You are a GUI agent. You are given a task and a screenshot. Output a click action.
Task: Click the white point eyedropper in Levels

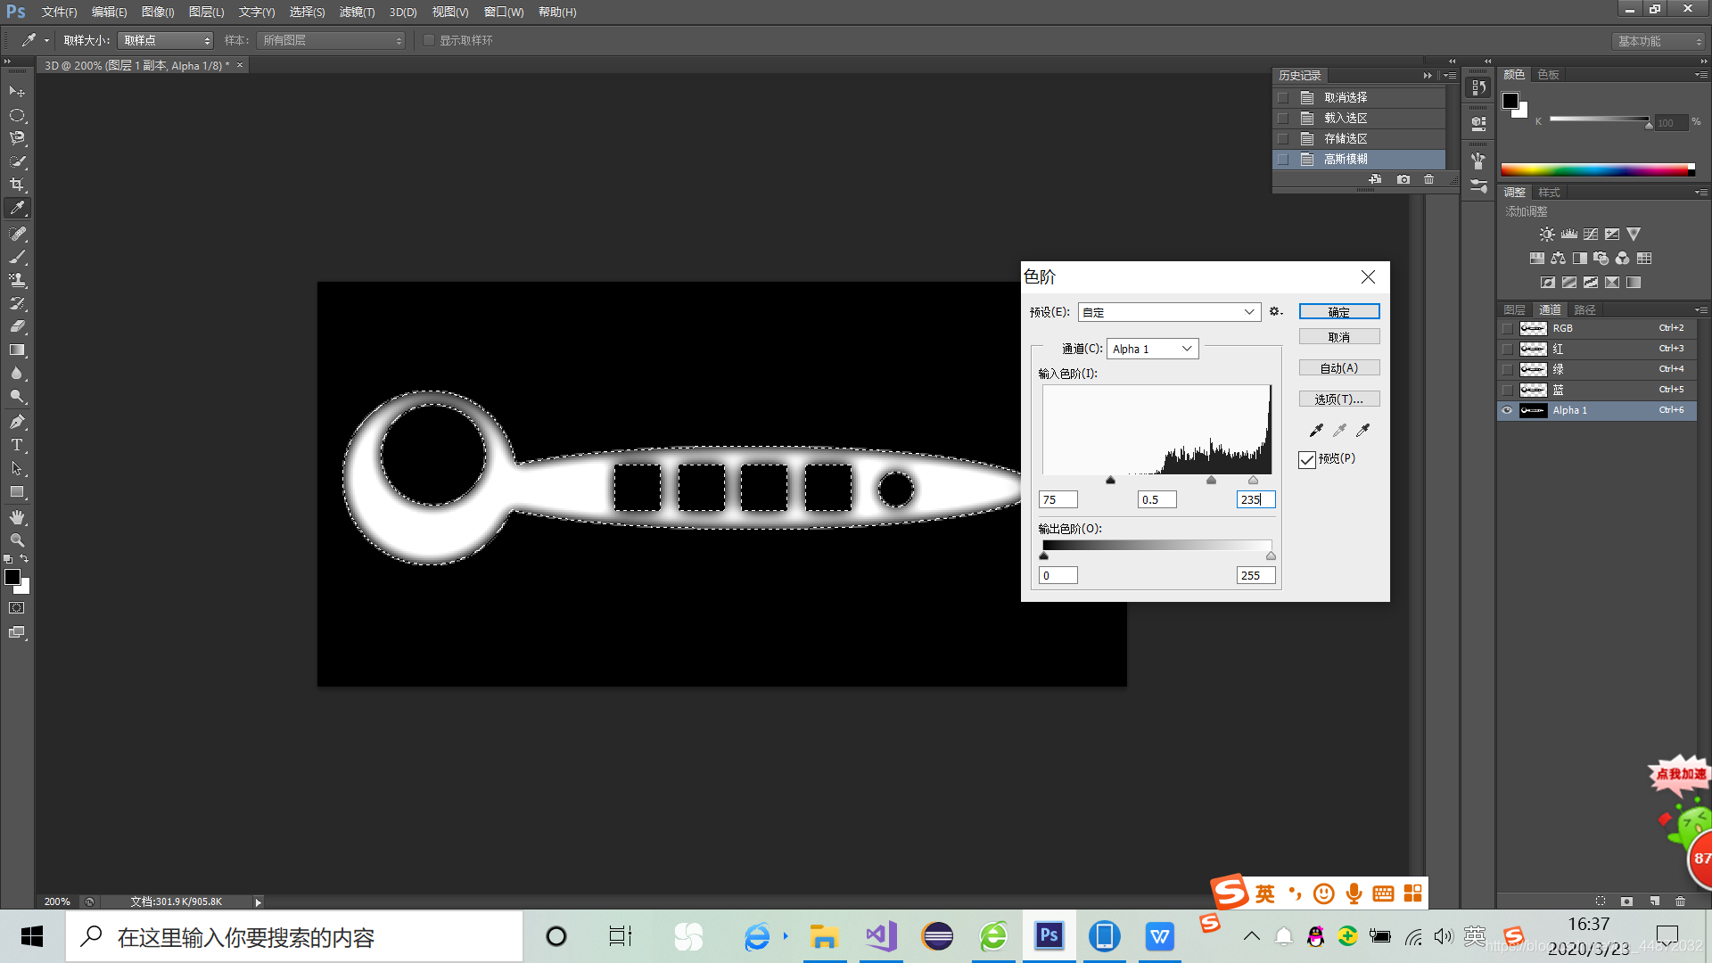tap(1362, 431)
